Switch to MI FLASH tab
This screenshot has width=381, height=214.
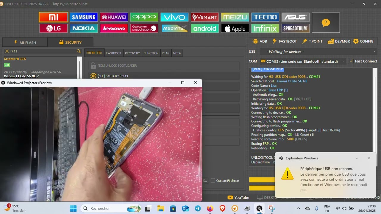[x=25, y=42]
